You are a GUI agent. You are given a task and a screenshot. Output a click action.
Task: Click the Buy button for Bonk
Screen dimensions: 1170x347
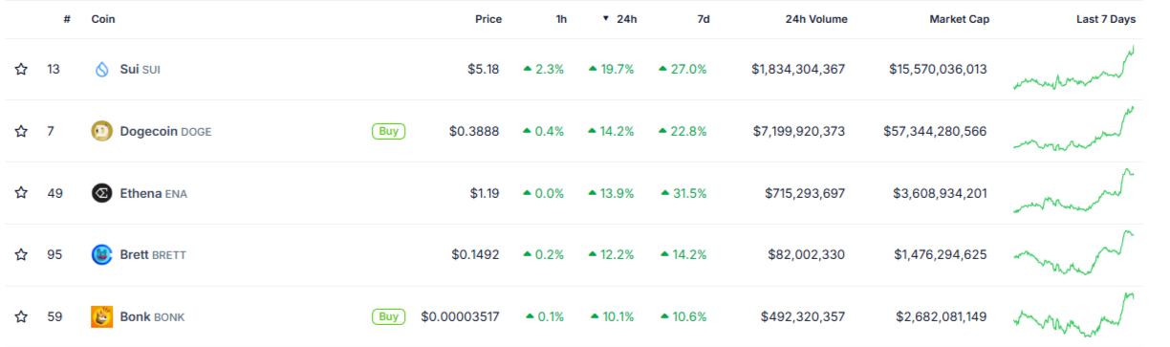pos(387,316)
